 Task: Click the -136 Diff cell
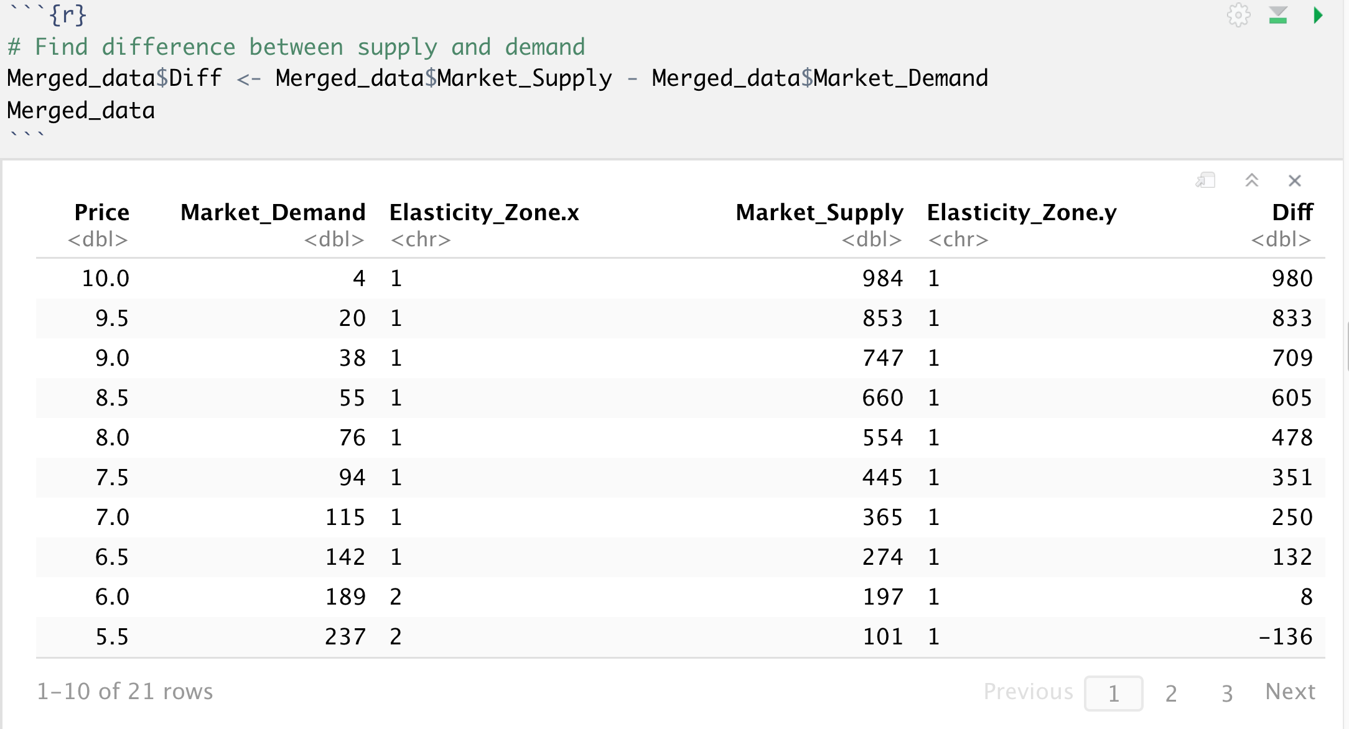coord(1285,637)
